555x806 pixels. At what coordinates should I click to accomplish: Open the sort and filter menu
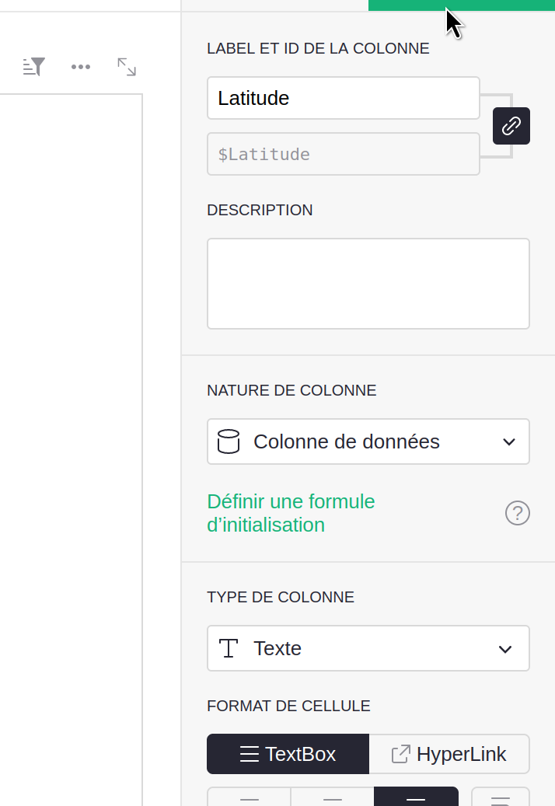pos(34,67)
